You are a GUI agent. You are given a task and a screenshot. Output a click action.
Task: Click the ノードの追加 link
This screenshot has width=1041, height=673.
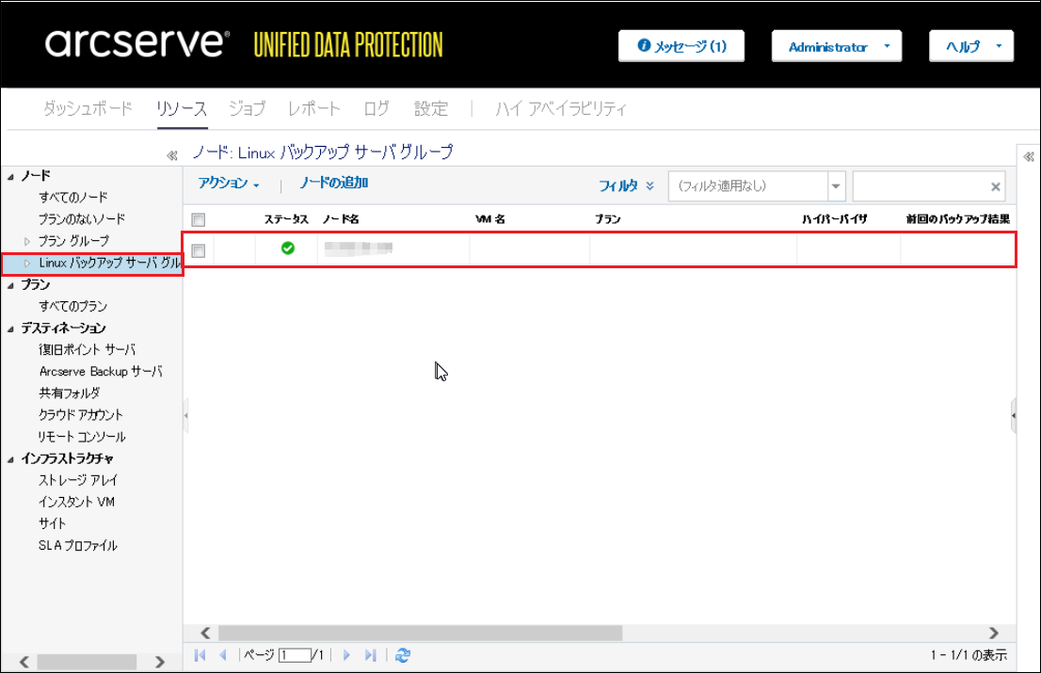[x=334, y=183]
